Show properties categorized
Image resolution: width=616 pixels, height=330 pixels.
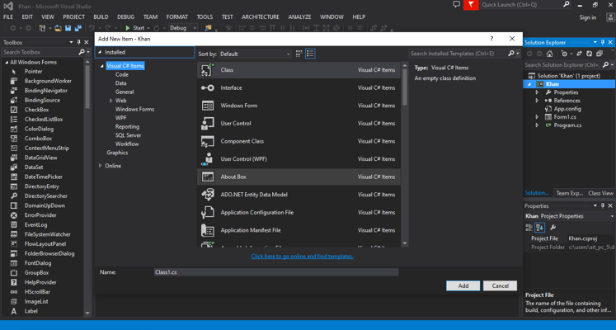point(529,227)
